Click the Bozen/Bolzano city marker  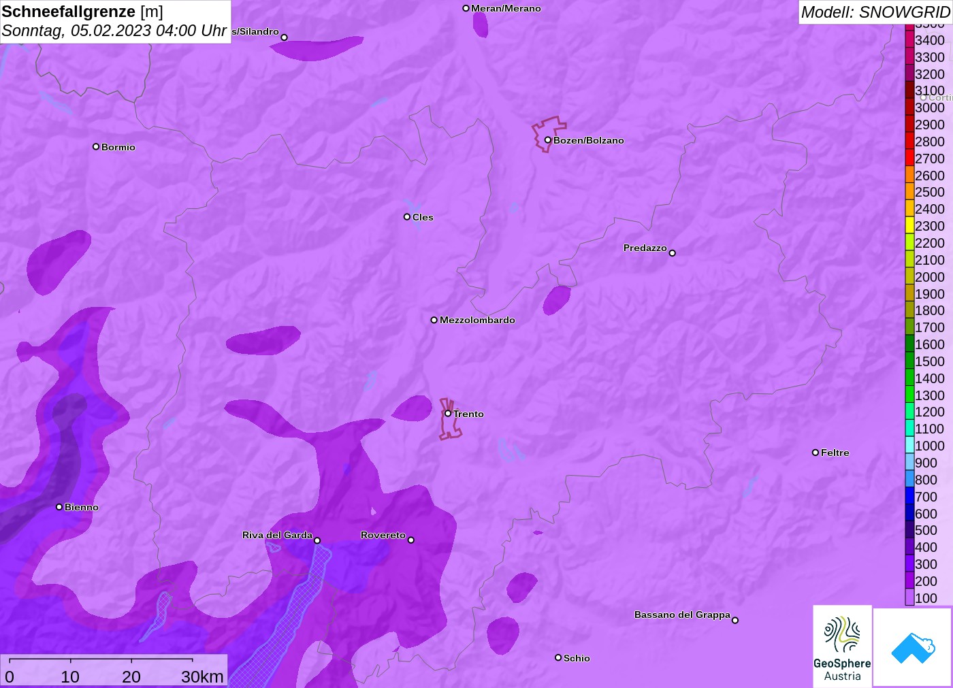tap(547, 140)
